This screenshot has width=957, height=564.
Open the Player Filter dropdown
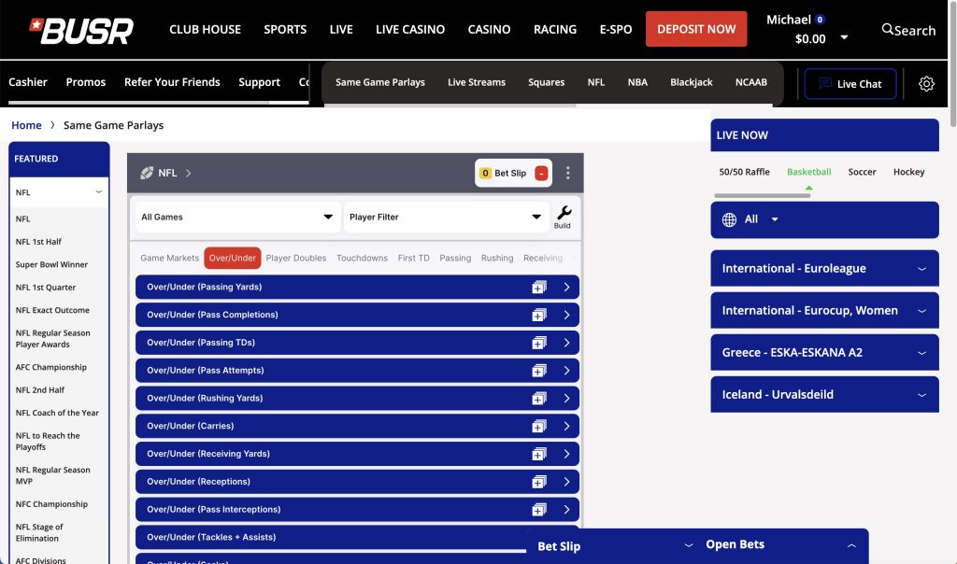pyautogui.click(x=446, y=217)
